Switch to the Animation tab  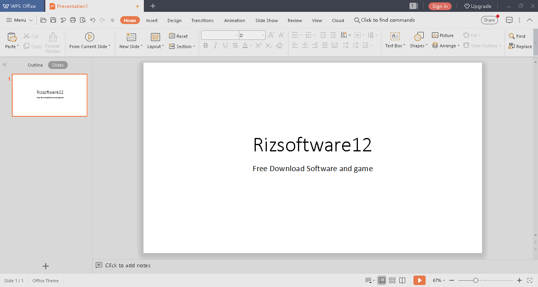click(235, 20)
